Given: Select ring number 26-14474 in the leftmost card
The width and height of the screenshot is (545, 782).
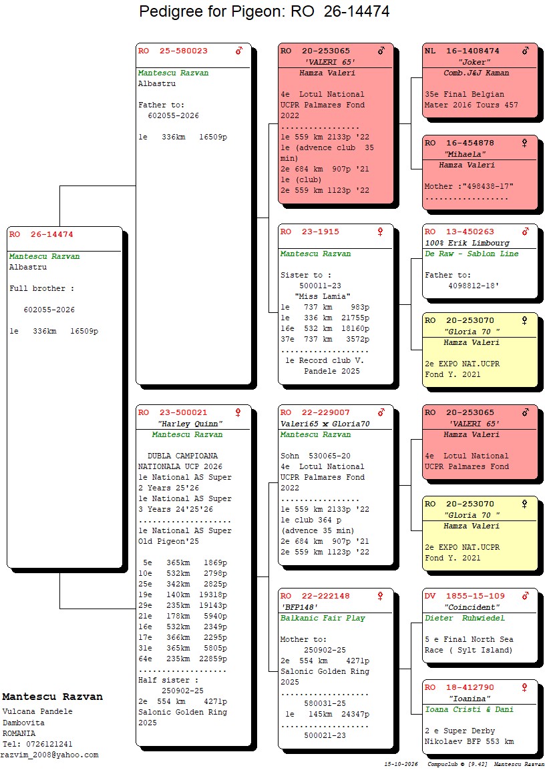Looking at the screenshot, I should click(x=52, y=234).
